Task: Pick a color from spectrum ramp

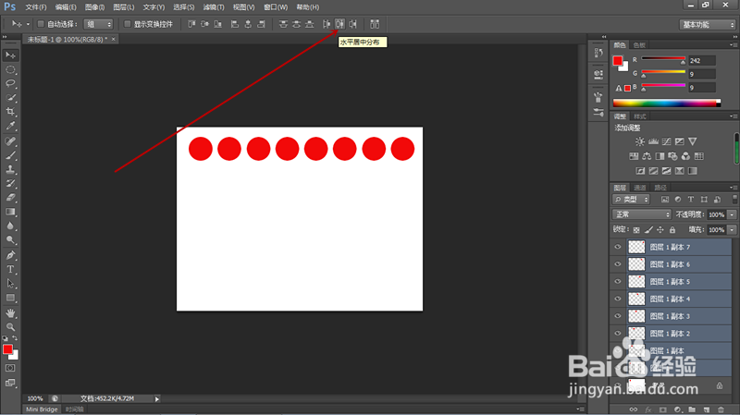Action: point(666,103)
